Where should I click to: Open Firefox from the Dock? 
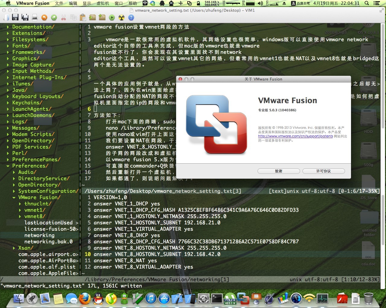coord(85,298)
